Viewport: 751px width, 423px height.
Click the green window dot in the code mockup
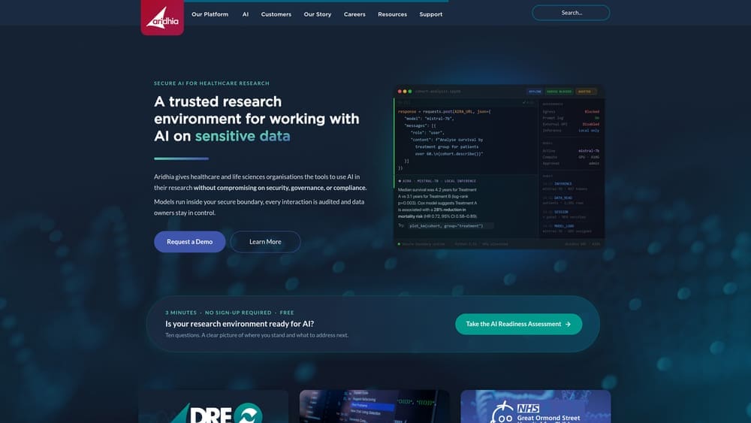coord(410,92)
